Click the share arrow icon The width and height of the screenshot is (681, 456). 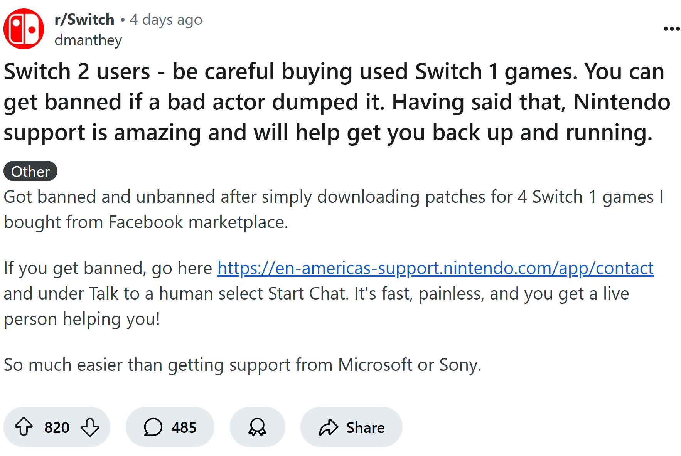point(329,427)
